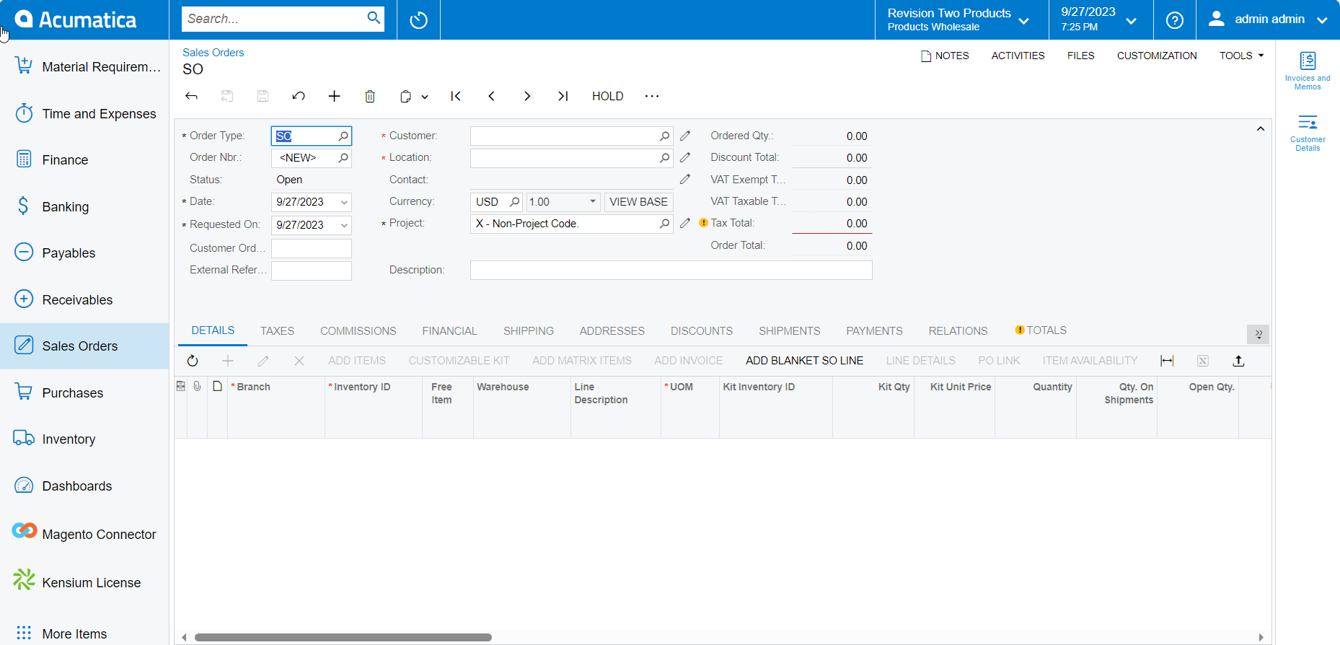Image resolution: width=1340 pixels, height=645 pixels.
Task: Refresh the details grid
Action: tap(193, 361)
